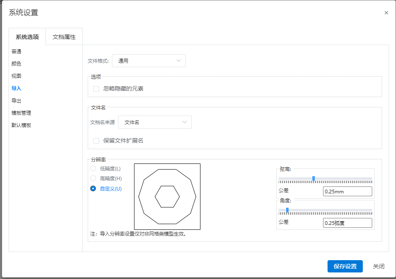The height and width of the screenshot is (279, 396).
Task: Open the 文档名来源 dropdown
Action: tap(155, 122)
